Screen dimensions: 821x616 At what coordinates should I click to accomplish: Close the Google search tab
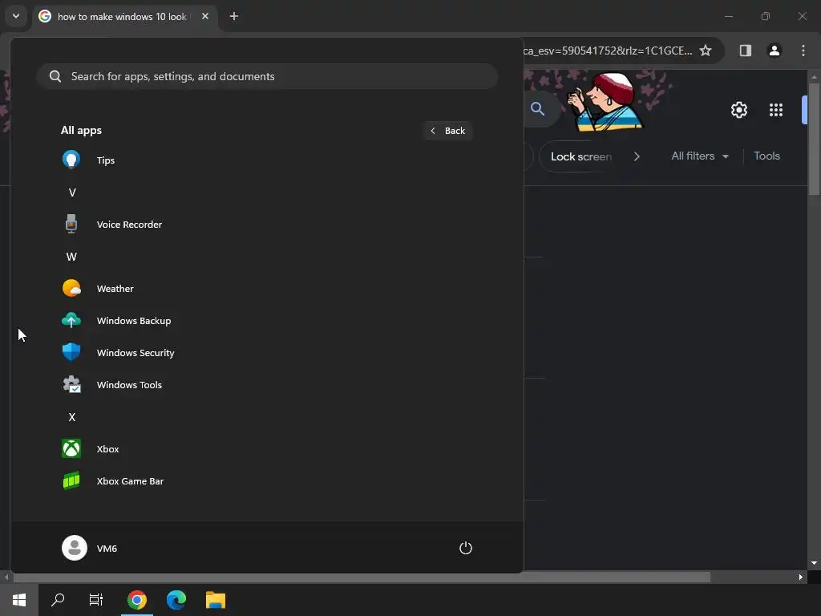(x=205, y=16)
